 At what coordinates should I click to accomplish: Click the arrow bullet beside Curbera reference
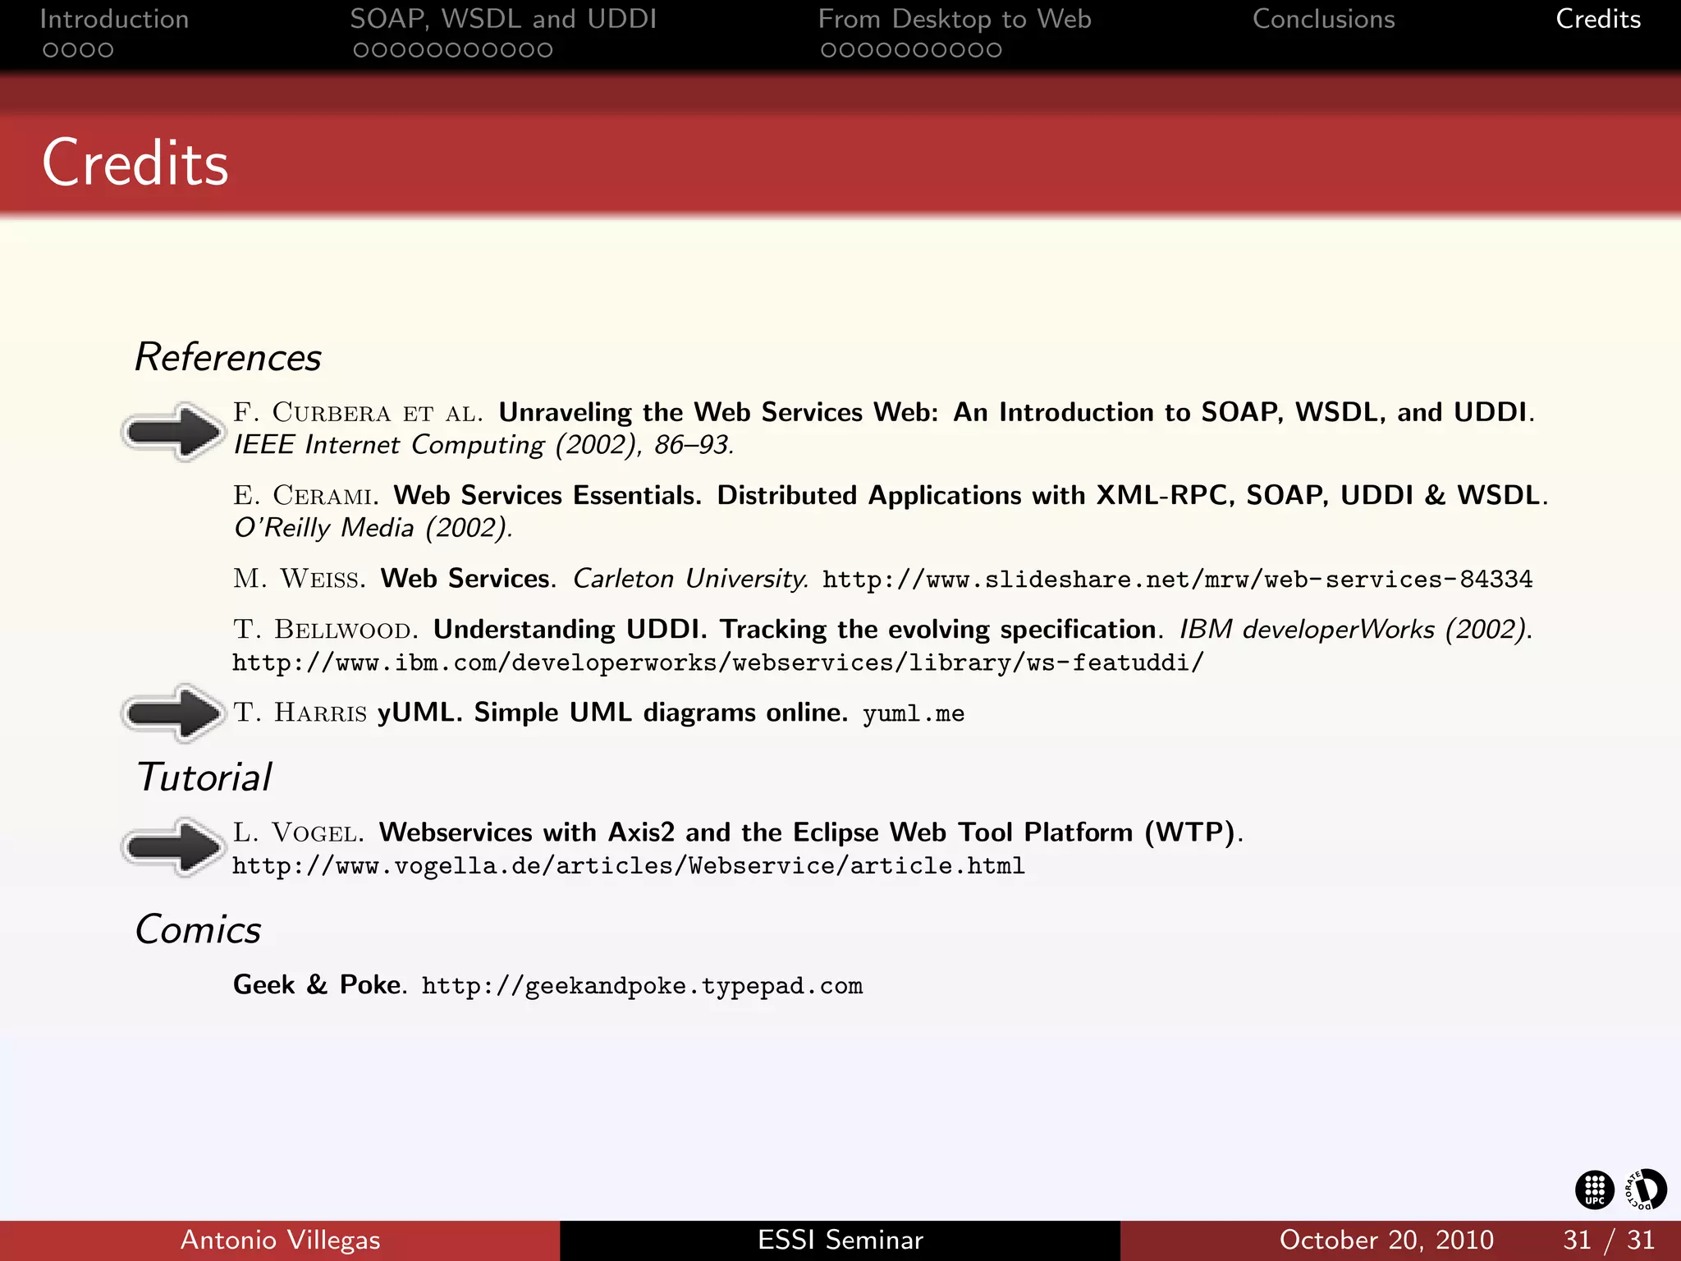coord(173,431)
